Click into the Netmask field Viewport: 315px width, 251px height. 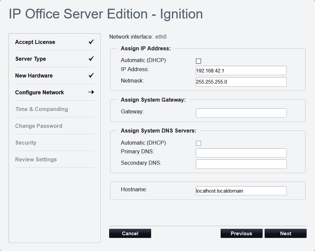click(241, 82)
